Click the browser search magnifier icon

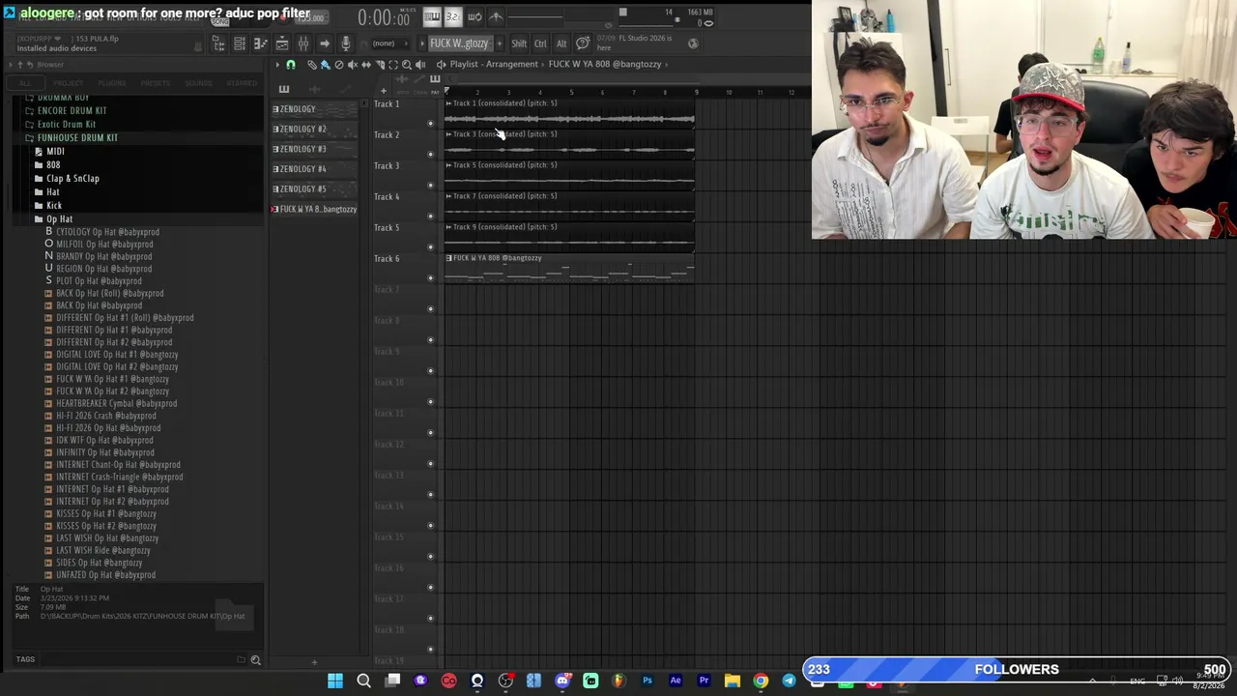point(256,660)
